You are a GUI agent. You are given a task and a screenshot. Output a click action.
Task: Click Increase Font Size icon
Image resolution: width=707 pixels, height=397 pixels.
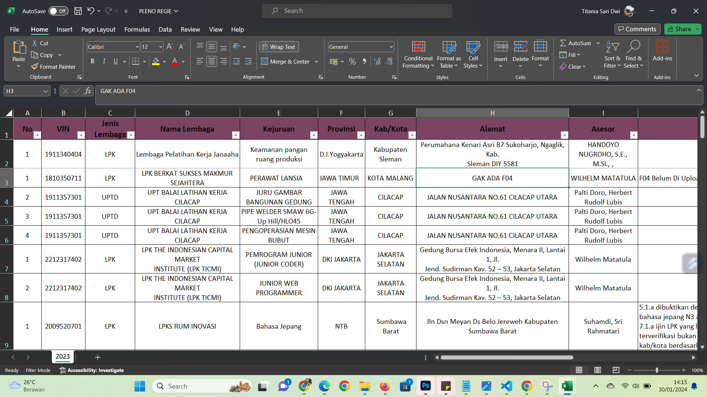pyautogui.click(x=170, y=47)
